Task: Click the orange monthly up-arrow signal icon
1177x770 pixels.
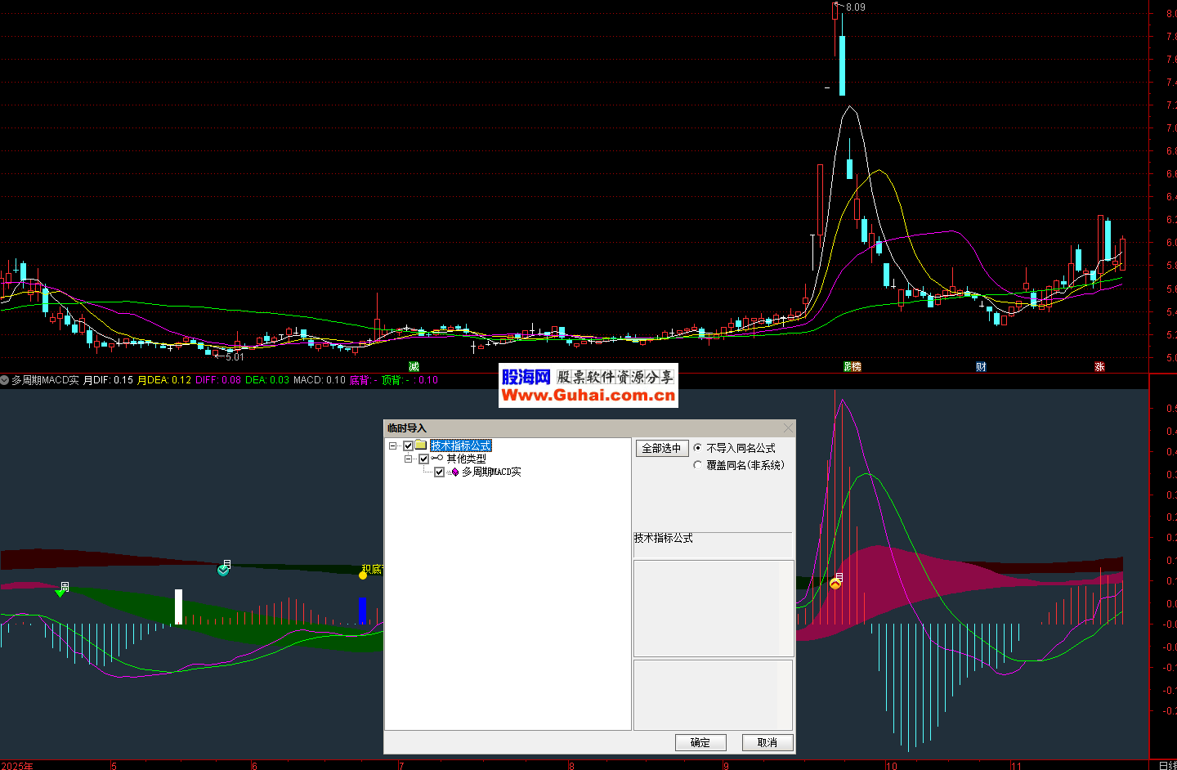Action: click(835, 583)
